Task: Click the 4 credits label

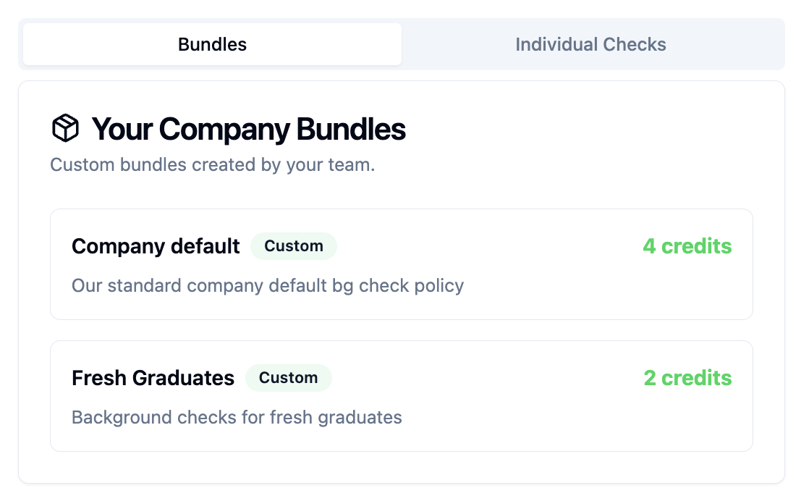Action: point(687,246)
